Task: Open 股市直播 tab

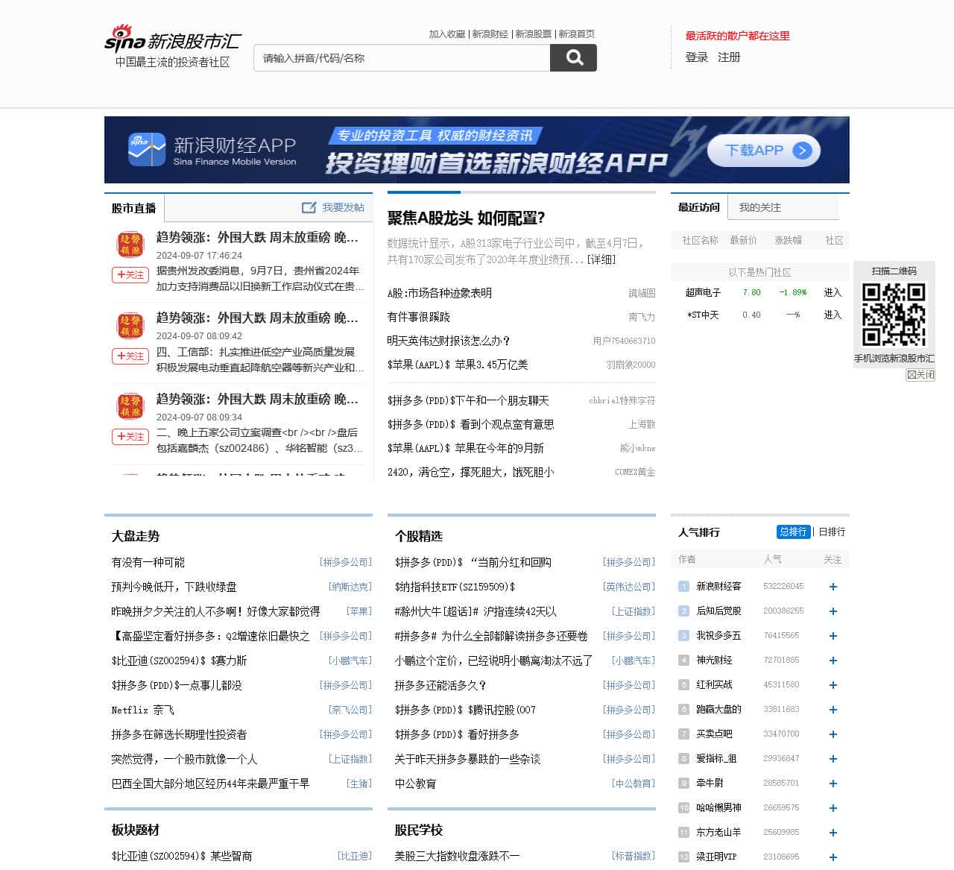Action: coord(134,208)
